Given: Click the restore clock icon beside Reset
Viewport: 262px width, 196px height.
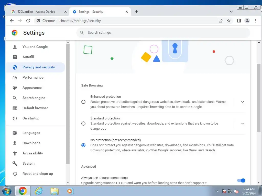Looking at the screenshot, I should (15, 174).
